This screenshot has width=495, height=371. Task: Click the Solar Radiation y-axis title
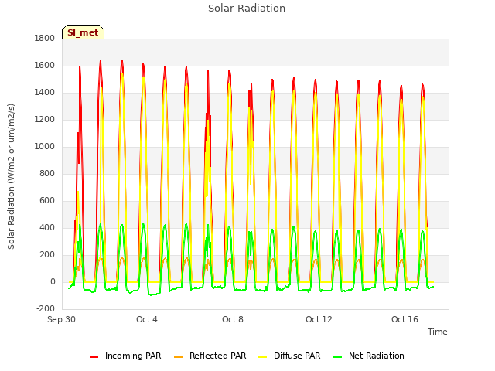[11, 176]
